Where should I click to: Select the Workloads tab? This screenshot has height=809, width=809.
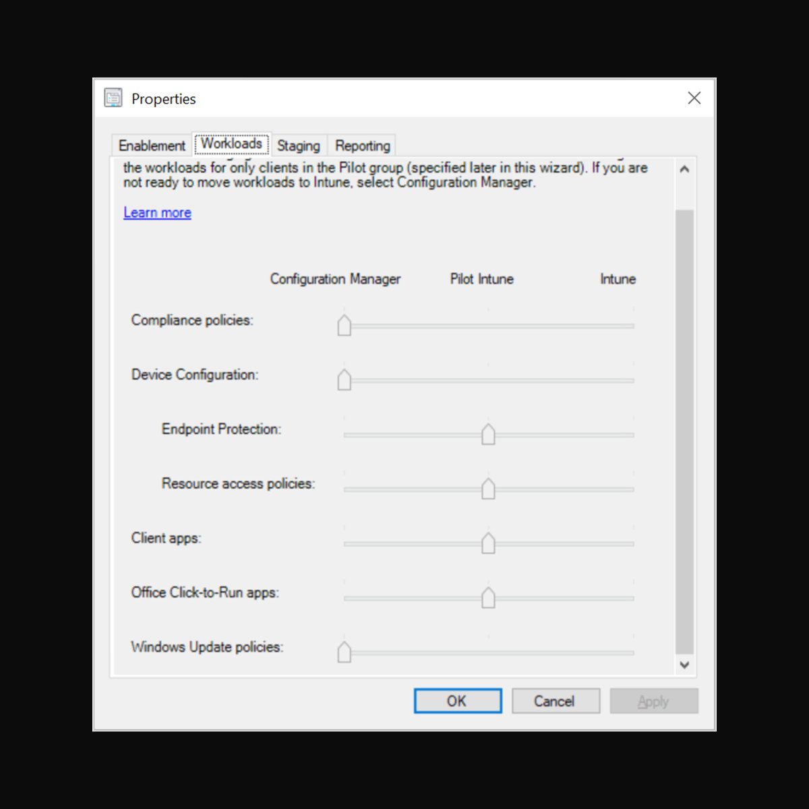(x=231, y=144)
